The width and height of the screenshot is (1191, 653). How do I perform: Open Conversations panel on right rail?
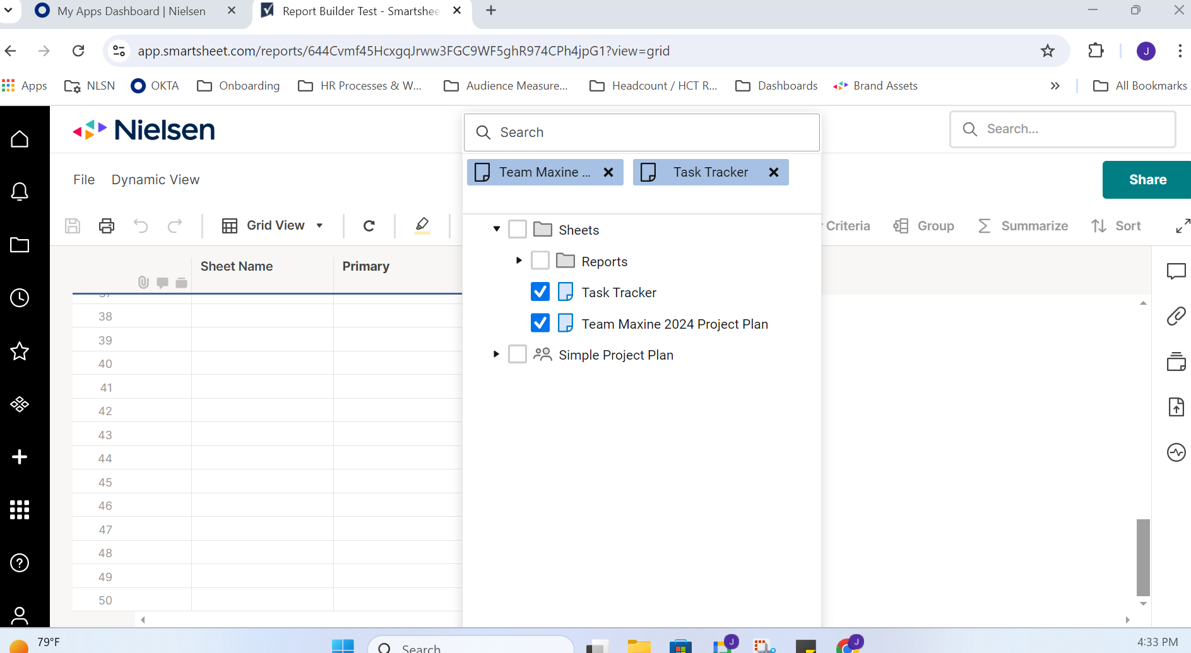(1176, 271)
